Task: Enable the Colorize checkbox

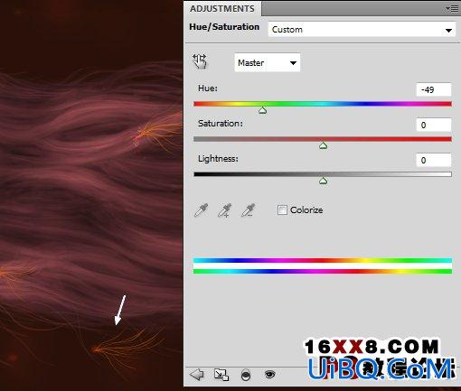Action: click(282, 209)
